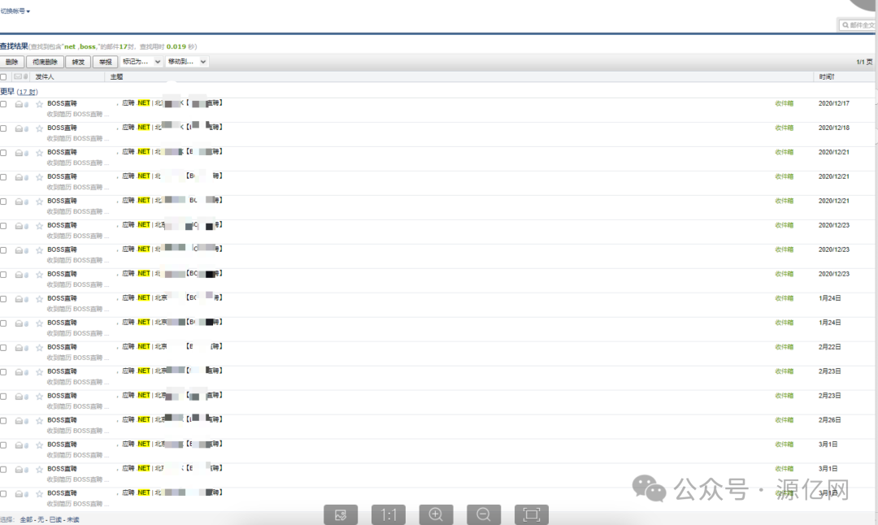The width and height of the screenshot is (878, 525).
Task: Click 收件箱 folder link on 2020/12/17 row
Action: click(x=784, y=103)
